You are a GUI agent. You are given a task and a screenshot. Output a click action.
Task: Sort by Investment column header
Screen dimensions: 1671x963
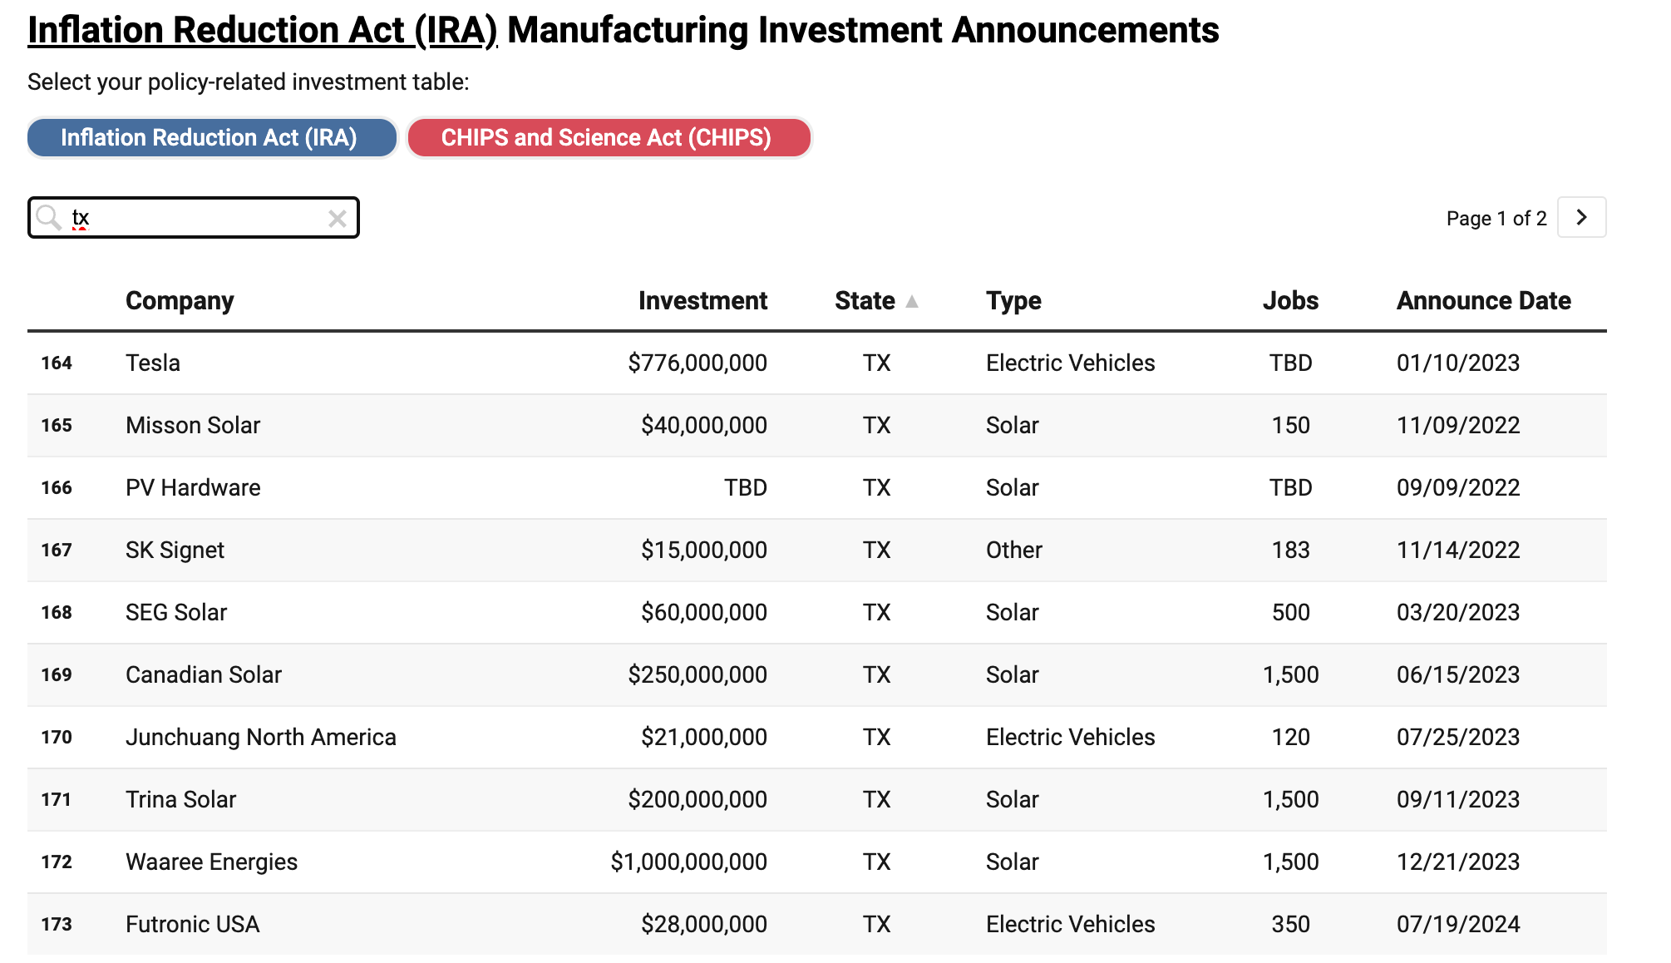pyautogui.click(x=702, y=300)
